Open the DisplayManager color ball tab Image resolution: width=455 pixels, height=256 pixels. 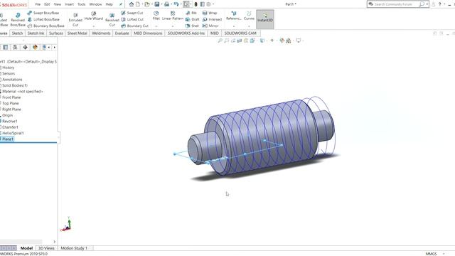(x=35, y=47)
